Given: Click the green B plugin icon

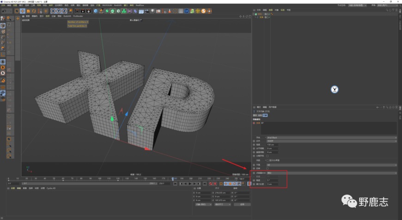Looking at the screenshot, I should [192, 11].
